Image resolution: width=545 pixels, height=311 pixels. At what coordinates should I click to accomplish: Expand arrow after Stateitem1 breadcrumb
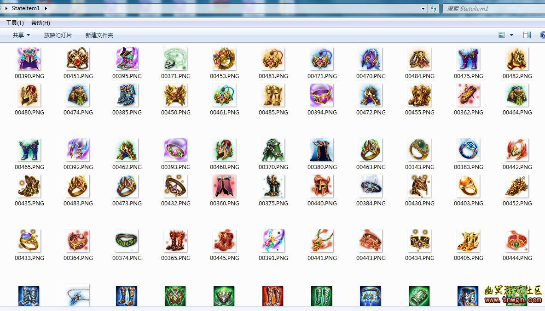[46, 8]
